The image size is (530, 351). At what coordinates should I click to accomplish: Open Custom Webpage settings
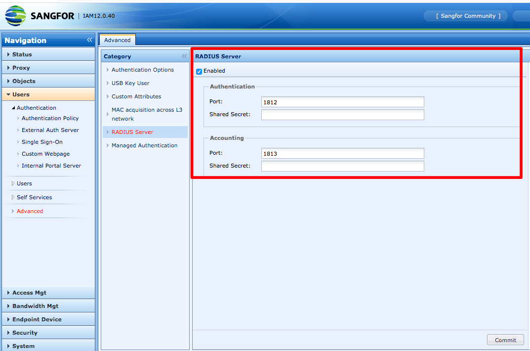coord(45,154)
